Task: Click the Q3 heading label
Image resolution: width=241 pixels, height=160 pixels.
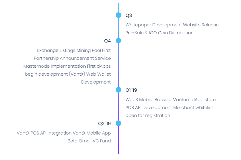Action: 129,15
